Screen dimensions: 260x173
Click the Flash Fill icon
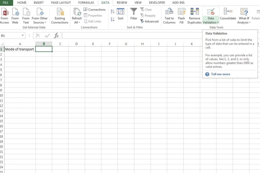(x=181, y=12)
